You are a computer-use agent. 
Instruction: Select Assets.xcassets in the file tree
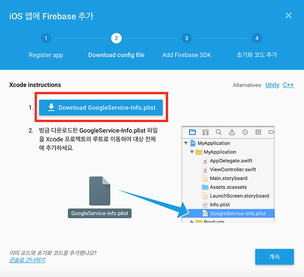[228, 187]
